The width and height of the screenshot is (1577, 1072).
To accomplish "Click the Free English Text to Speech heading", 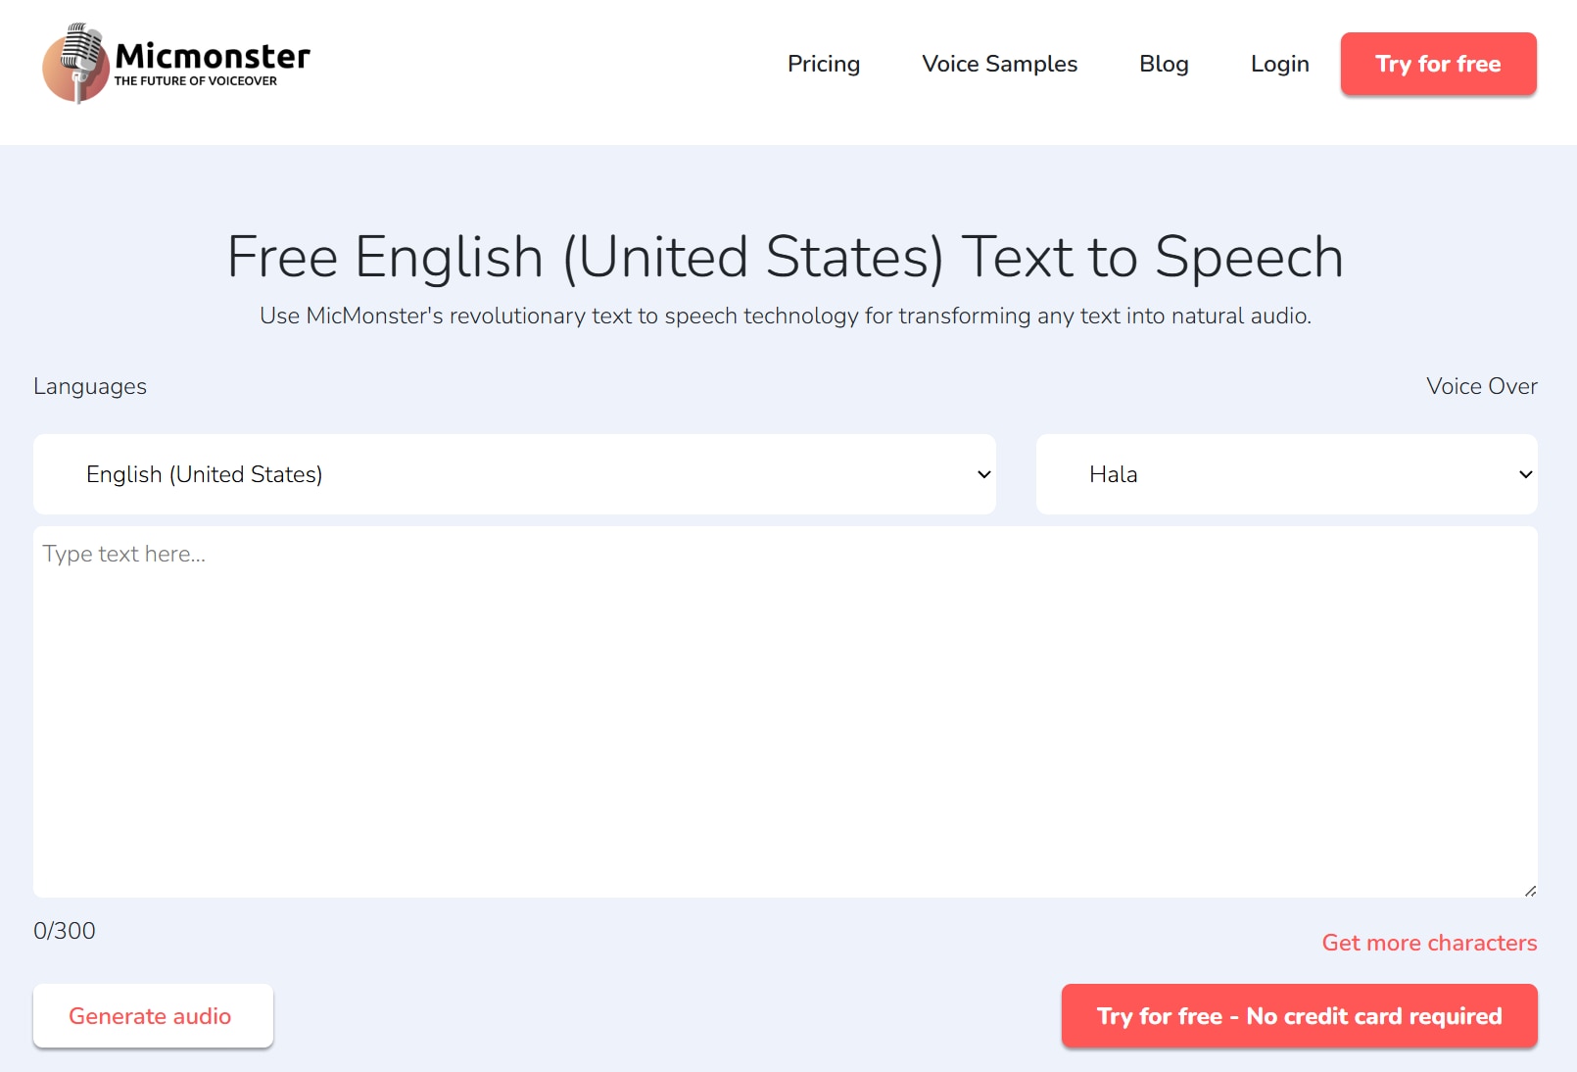I will pos(785,257).
